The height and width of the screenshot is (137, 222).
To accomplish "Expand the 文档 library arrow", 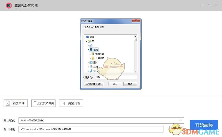I will point(88,67).
